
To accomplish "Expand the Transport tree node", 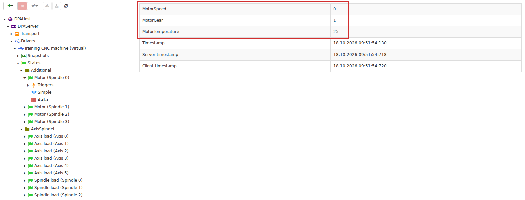I will pos(11,34).
